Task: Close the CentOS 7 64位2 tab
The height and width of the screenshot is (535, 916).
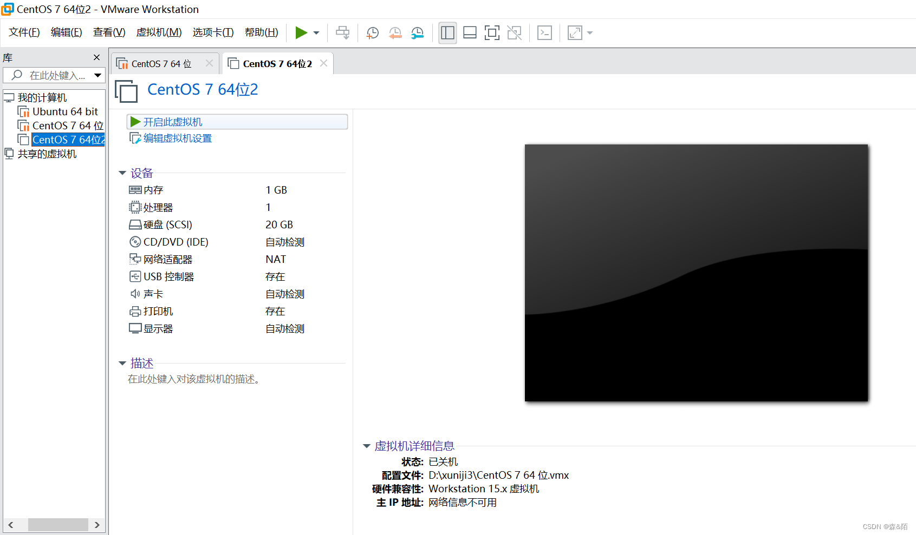Action: coord(323,63)
